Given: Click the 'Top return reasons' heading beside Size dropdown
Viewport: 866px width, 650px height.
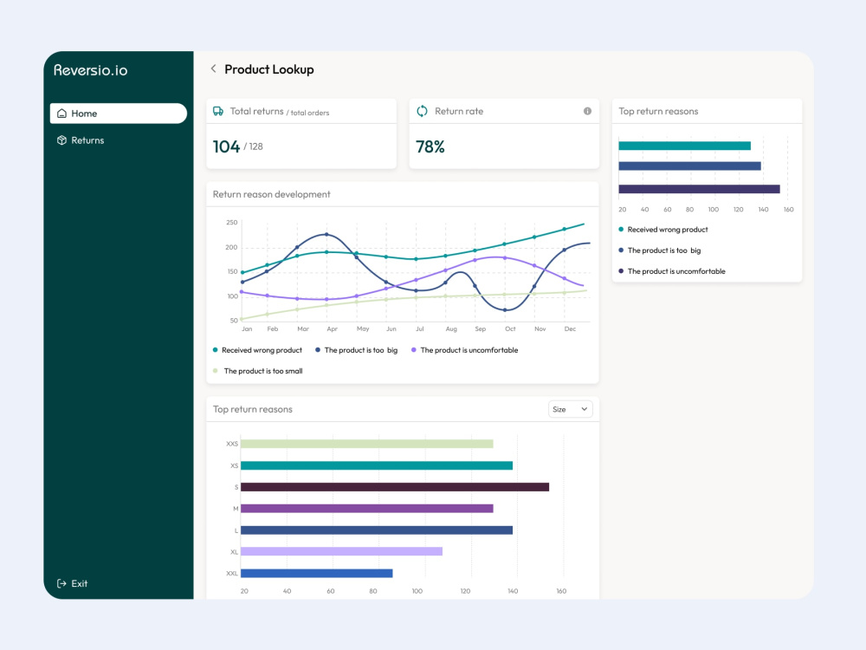Looking at the screenshot, I should 253,409.
